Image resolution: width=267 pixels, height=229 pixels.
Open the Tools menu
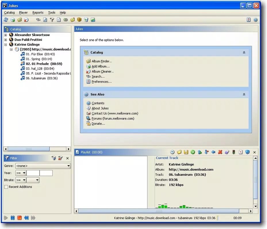tap(52, 13)
